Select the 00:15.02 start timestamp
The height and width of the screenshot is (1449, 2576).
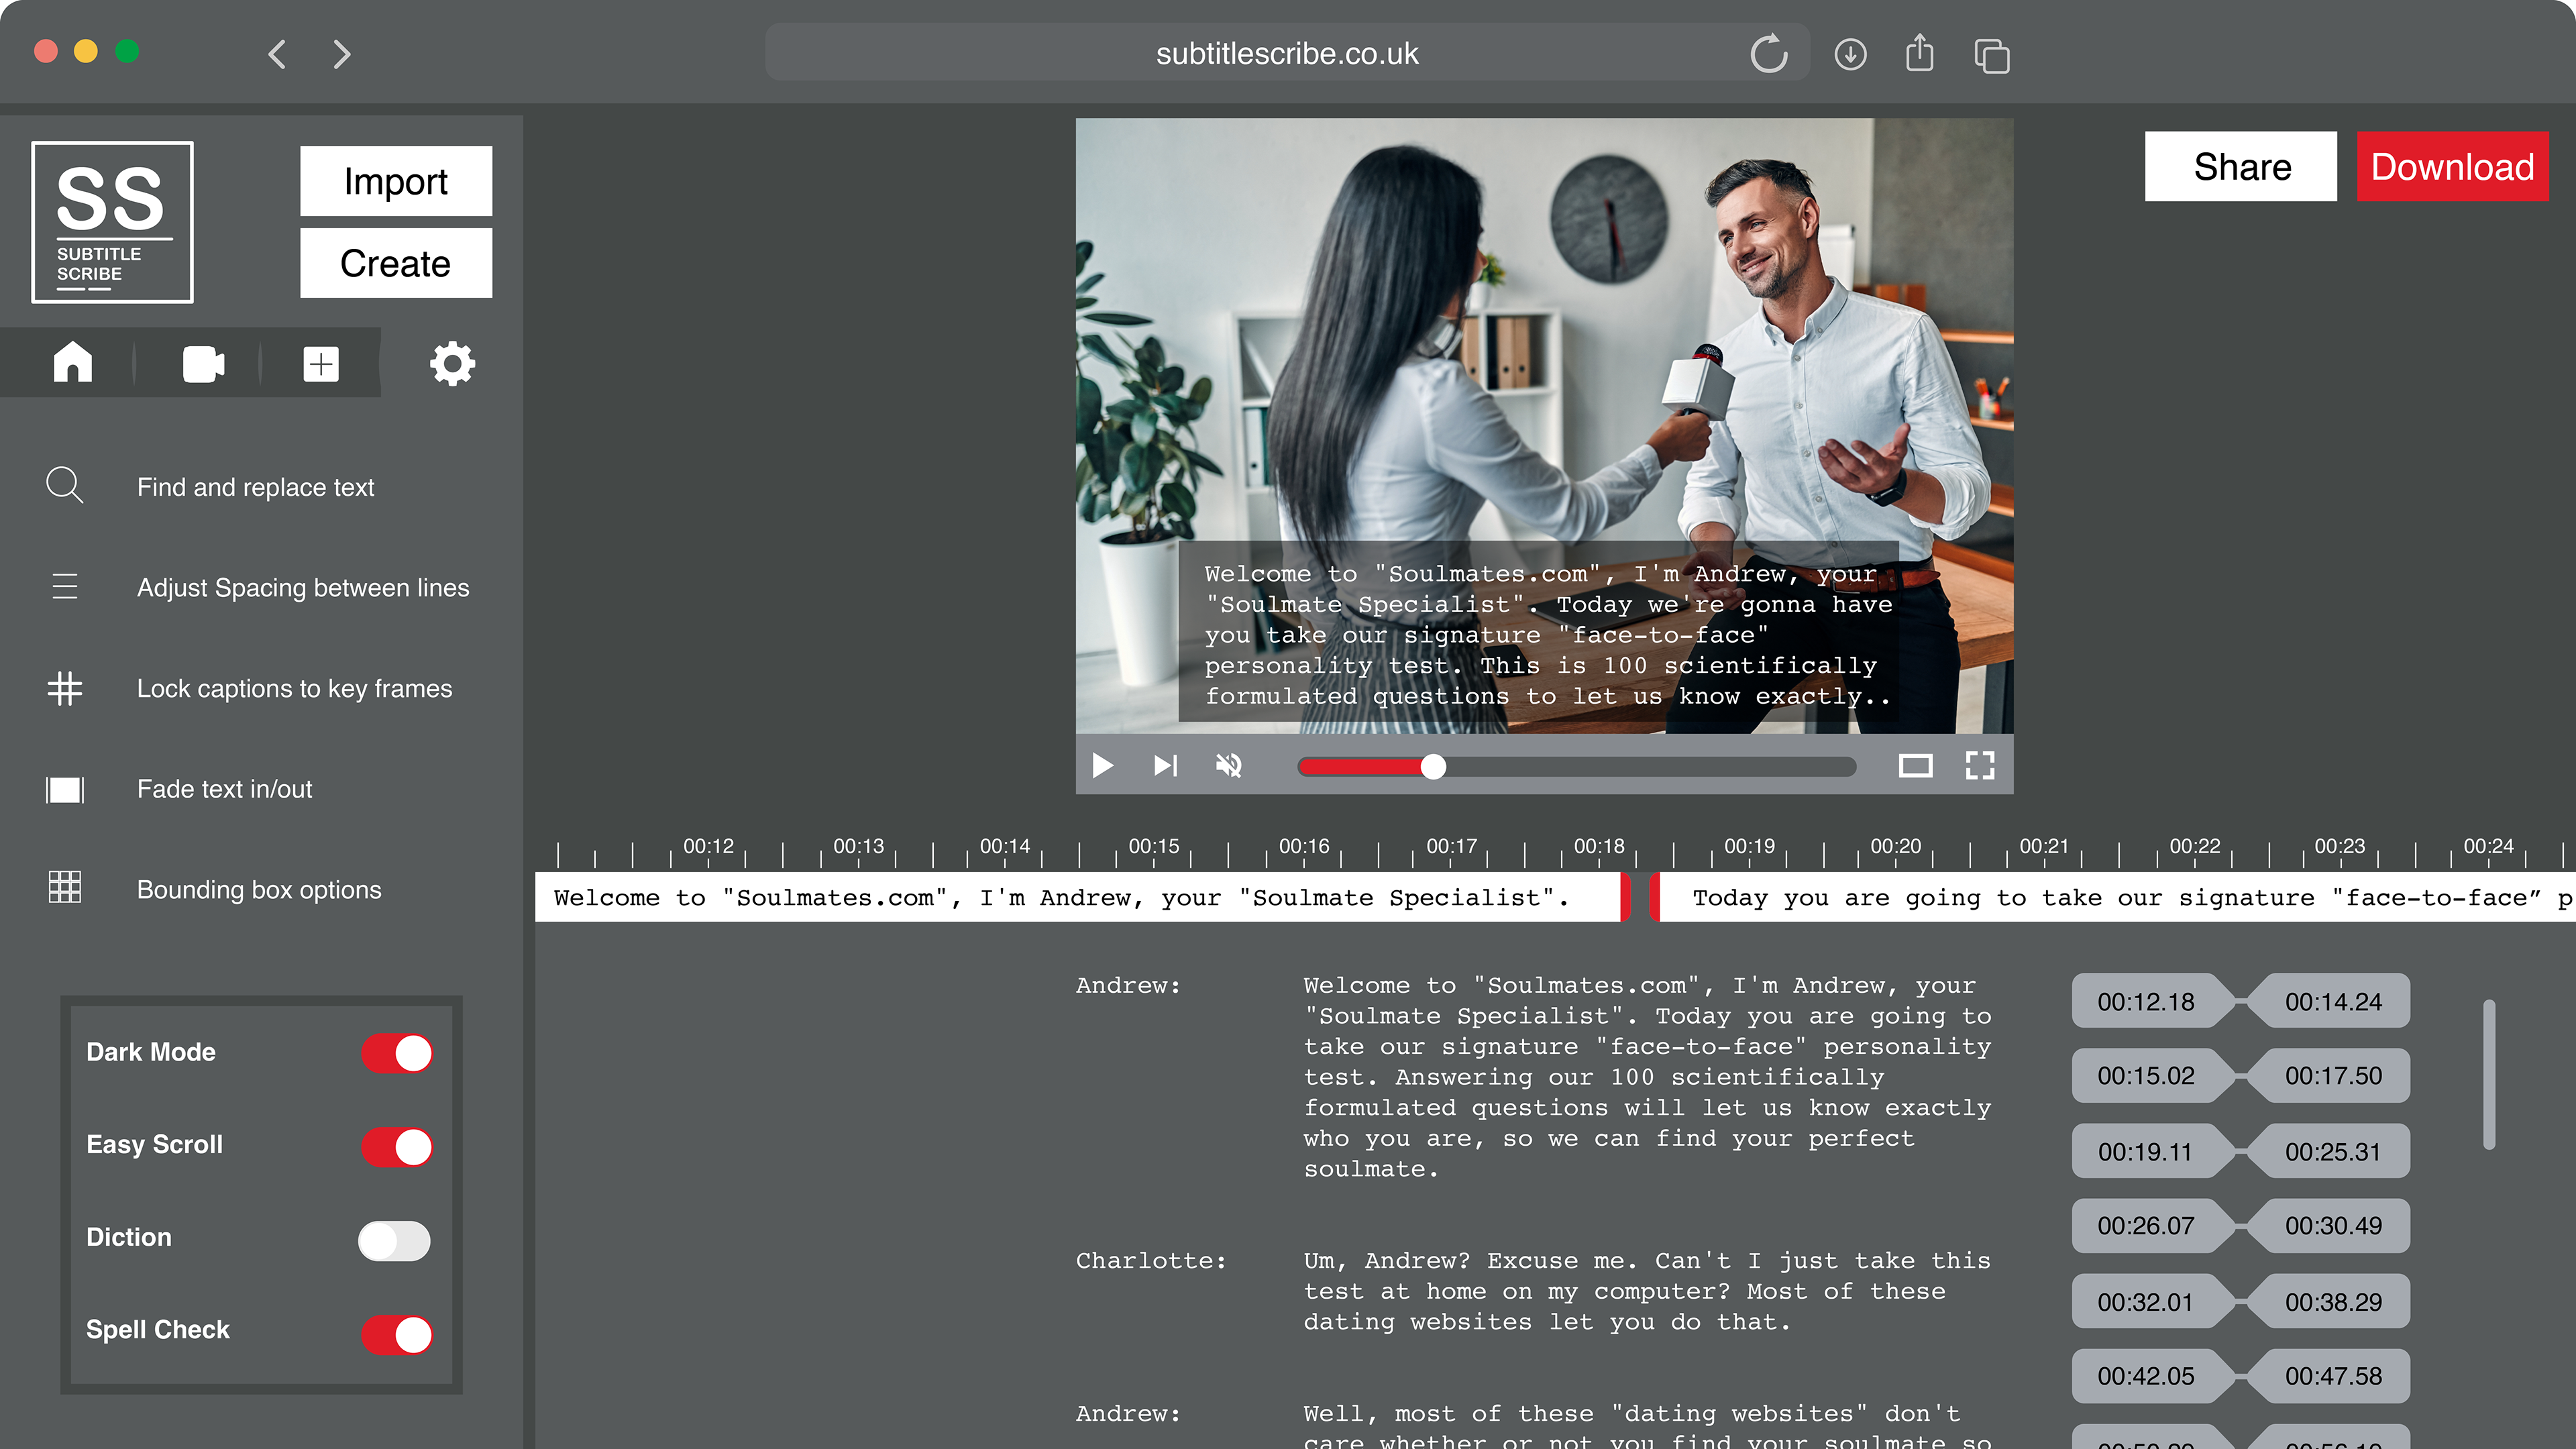click(x=2146, y=1076)
